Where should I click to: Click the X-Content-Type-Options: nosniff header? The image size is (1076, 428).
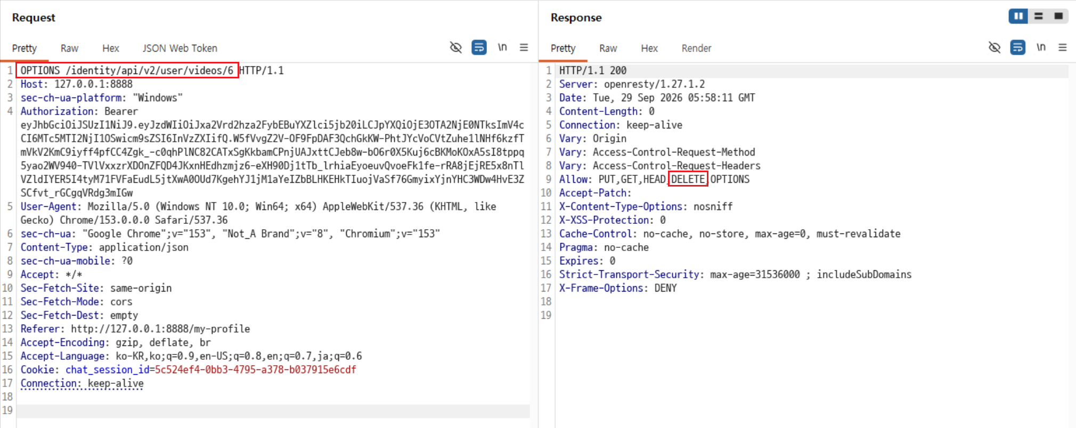[646, 206]
